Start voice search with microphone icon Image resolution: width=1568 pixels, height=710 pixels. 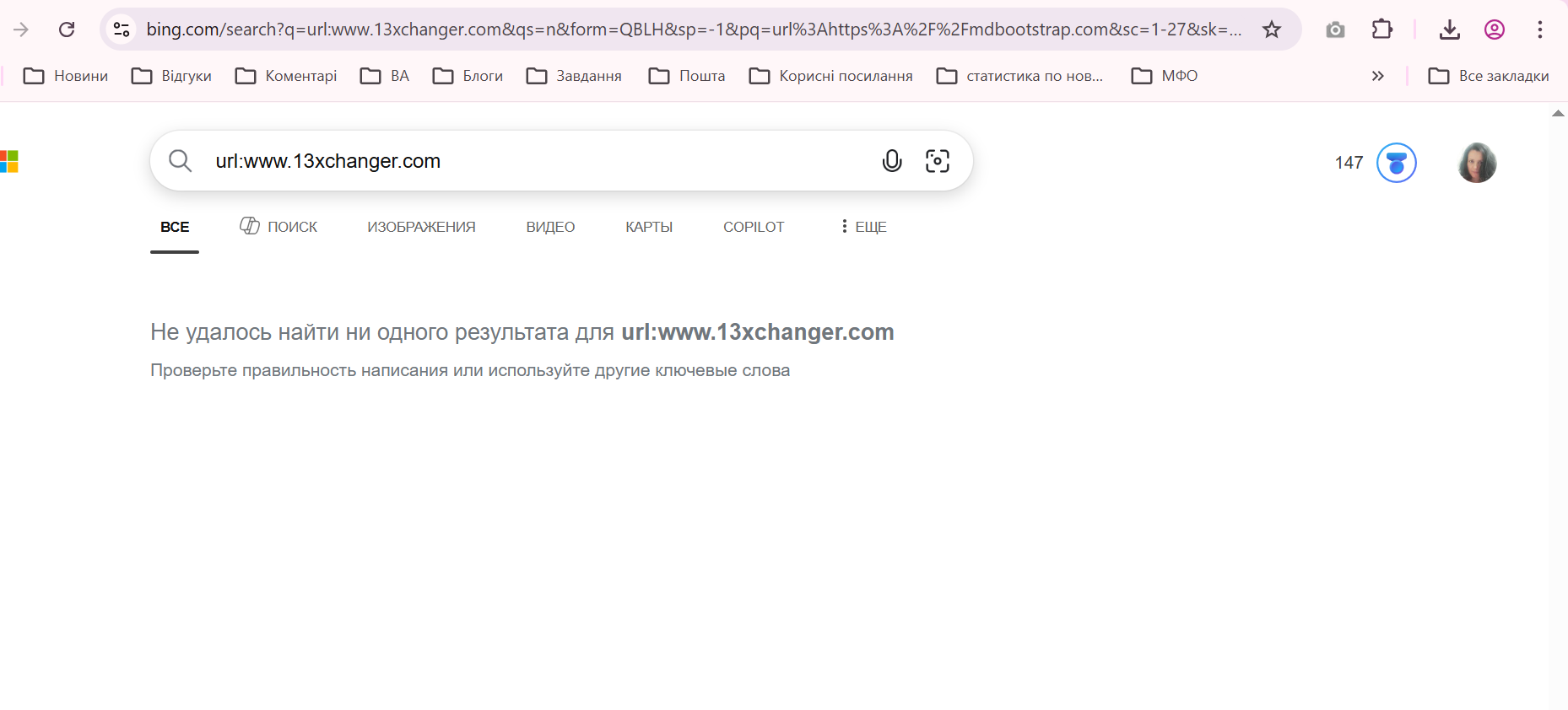pos(892,160)
